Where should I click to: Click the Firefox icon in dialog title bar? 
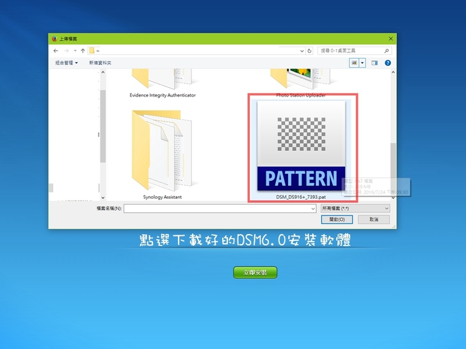[54, 39]
